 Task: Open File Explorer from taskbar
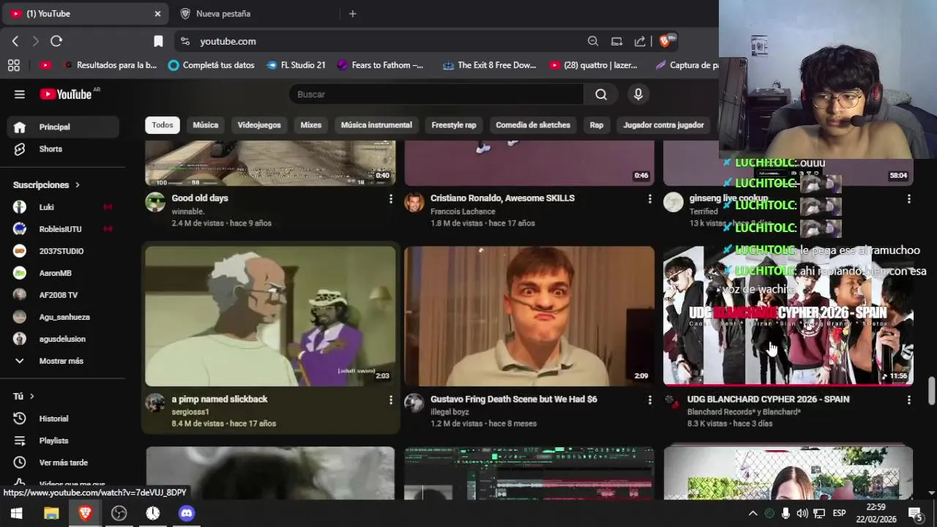pos(51,513)
